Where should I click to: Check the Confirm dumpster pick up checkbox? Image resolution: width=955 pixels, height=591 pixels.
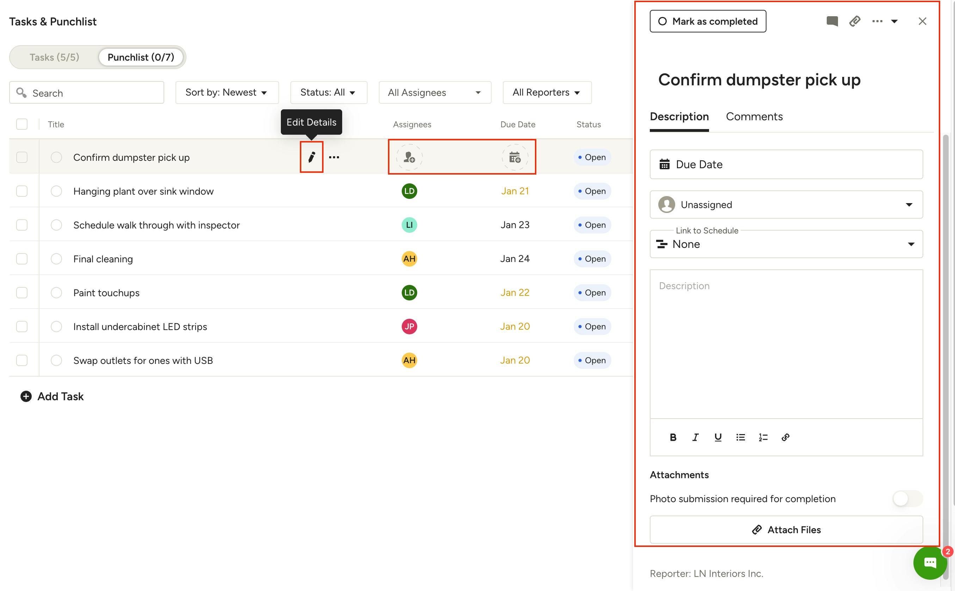click(x=22, y=157)
